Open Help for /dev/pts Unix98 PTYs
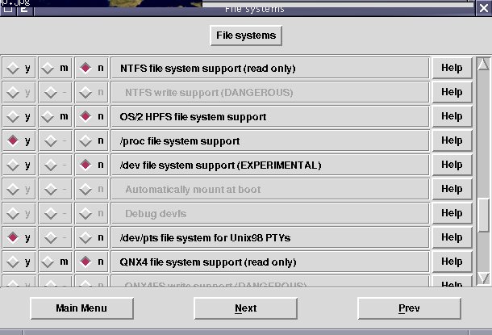This screenshot has height=335, width=492. click(x=451, y=238)
